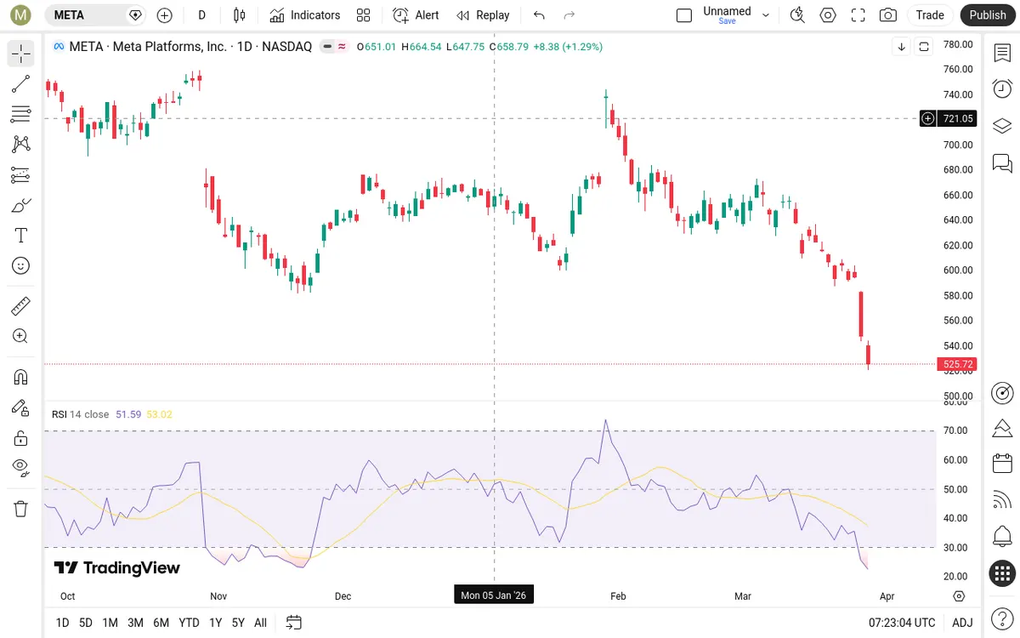
Task: Change the D interval selector
Action: [x=201, y=14]
